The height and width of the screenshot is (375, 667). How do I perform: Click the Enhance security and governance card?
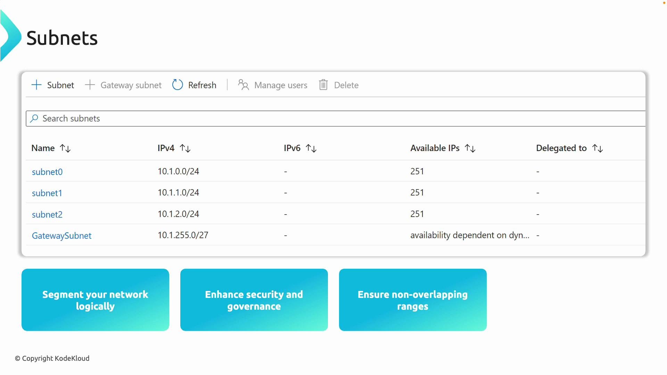coord(254,300)
